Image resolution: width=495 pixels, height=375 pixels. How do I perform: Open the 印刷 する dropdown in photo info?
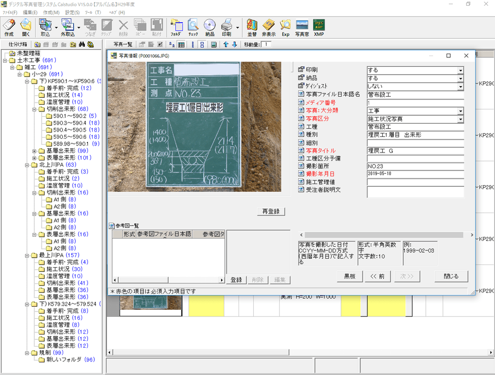(x=460, y=70)
